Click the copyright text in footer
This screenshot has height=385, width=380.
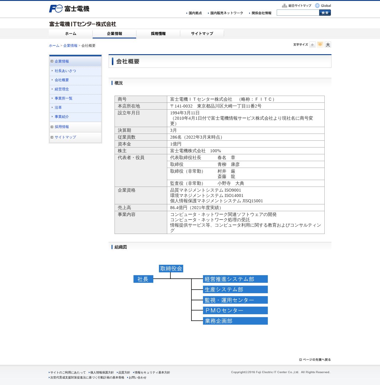click(x=281, y=372)
